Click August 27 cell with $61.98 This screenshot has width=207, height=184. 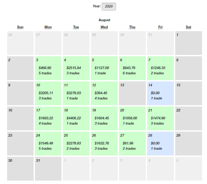(x=132, y=143)
